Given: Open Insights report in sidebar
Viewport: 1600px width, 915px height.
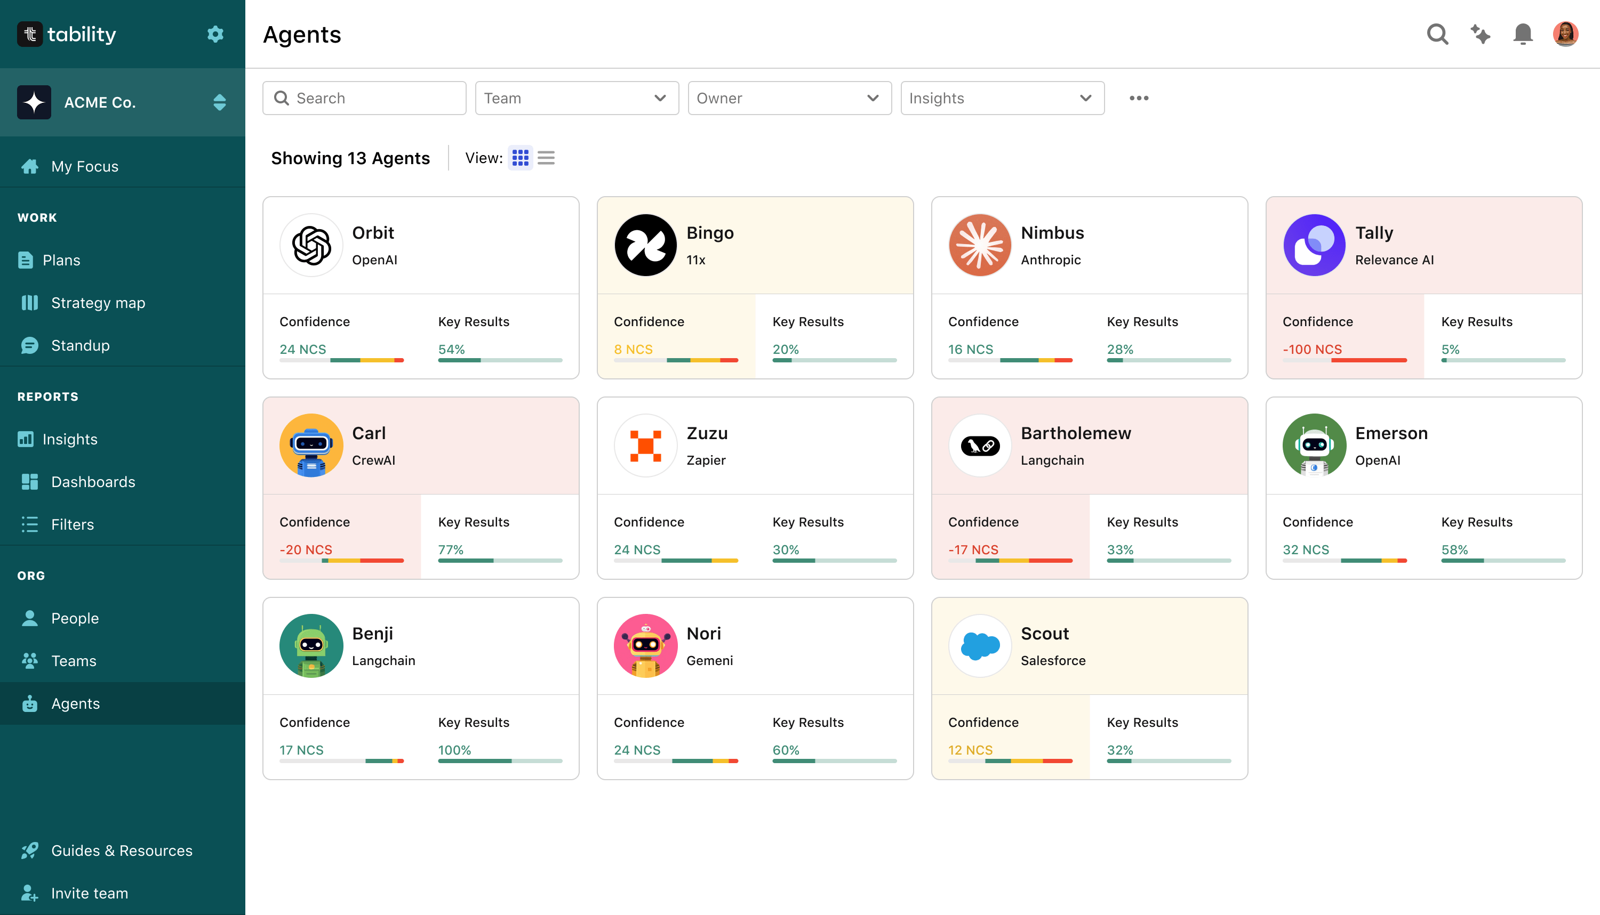Looking at the screenshot, I should click(x=123, y=439).
